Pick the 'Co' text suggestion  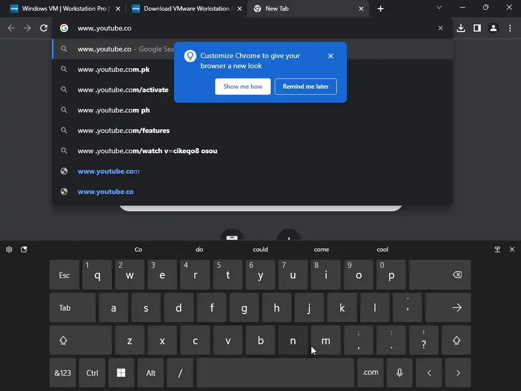[x=138, y=249]
